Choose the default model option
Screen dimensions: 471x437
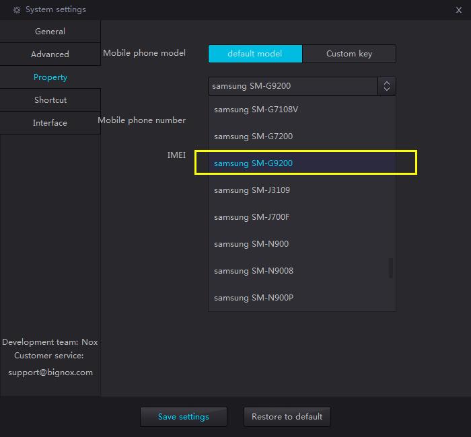[255, 54]
